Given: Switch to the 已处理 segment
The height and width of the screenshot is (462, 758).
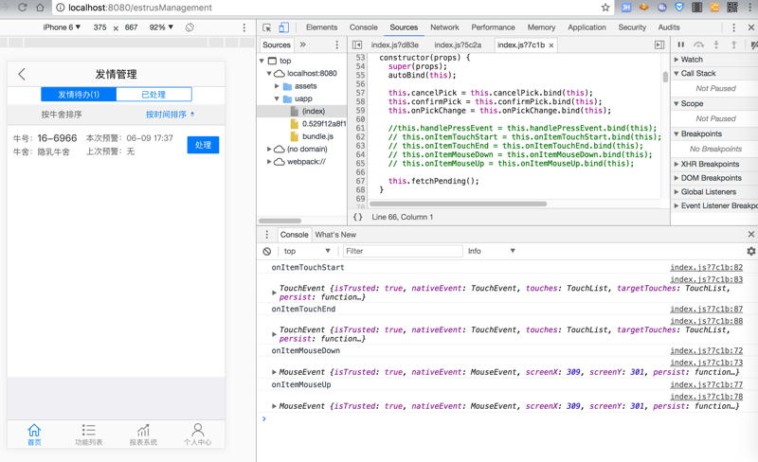Looking at the screenshot, I should click(153, 95).
